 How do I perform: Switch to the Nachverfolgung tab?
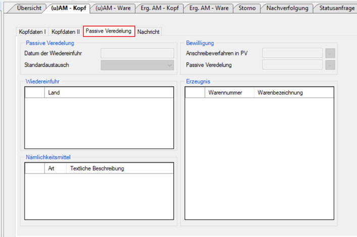tap(288, 8)
